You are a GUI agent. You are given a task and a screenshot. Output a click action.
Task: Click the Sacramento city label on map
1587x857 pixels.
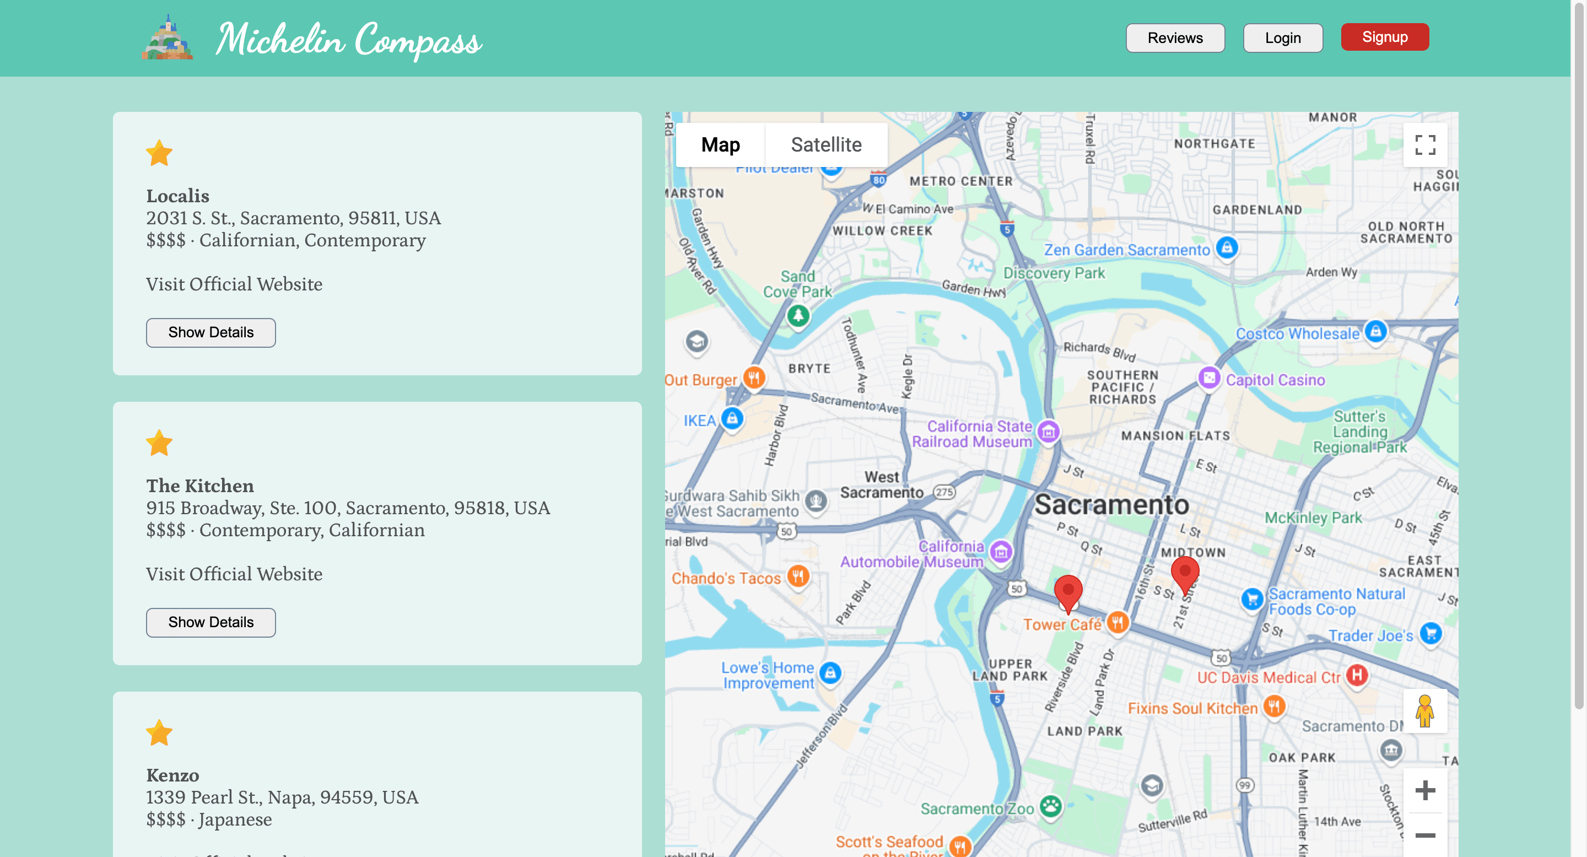[x=1111, y=505]
